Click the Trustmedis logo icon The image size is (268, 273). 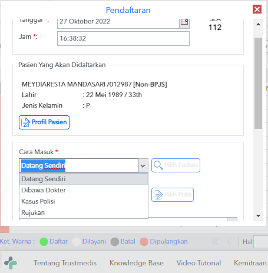point(11,263)
